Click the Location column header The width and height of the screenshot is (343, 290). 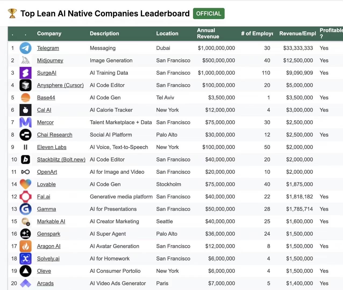167,34
